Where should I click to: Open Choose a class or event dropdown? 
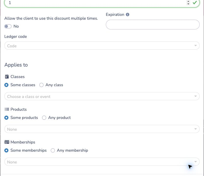pyautogui.click(x=102, y=96)
